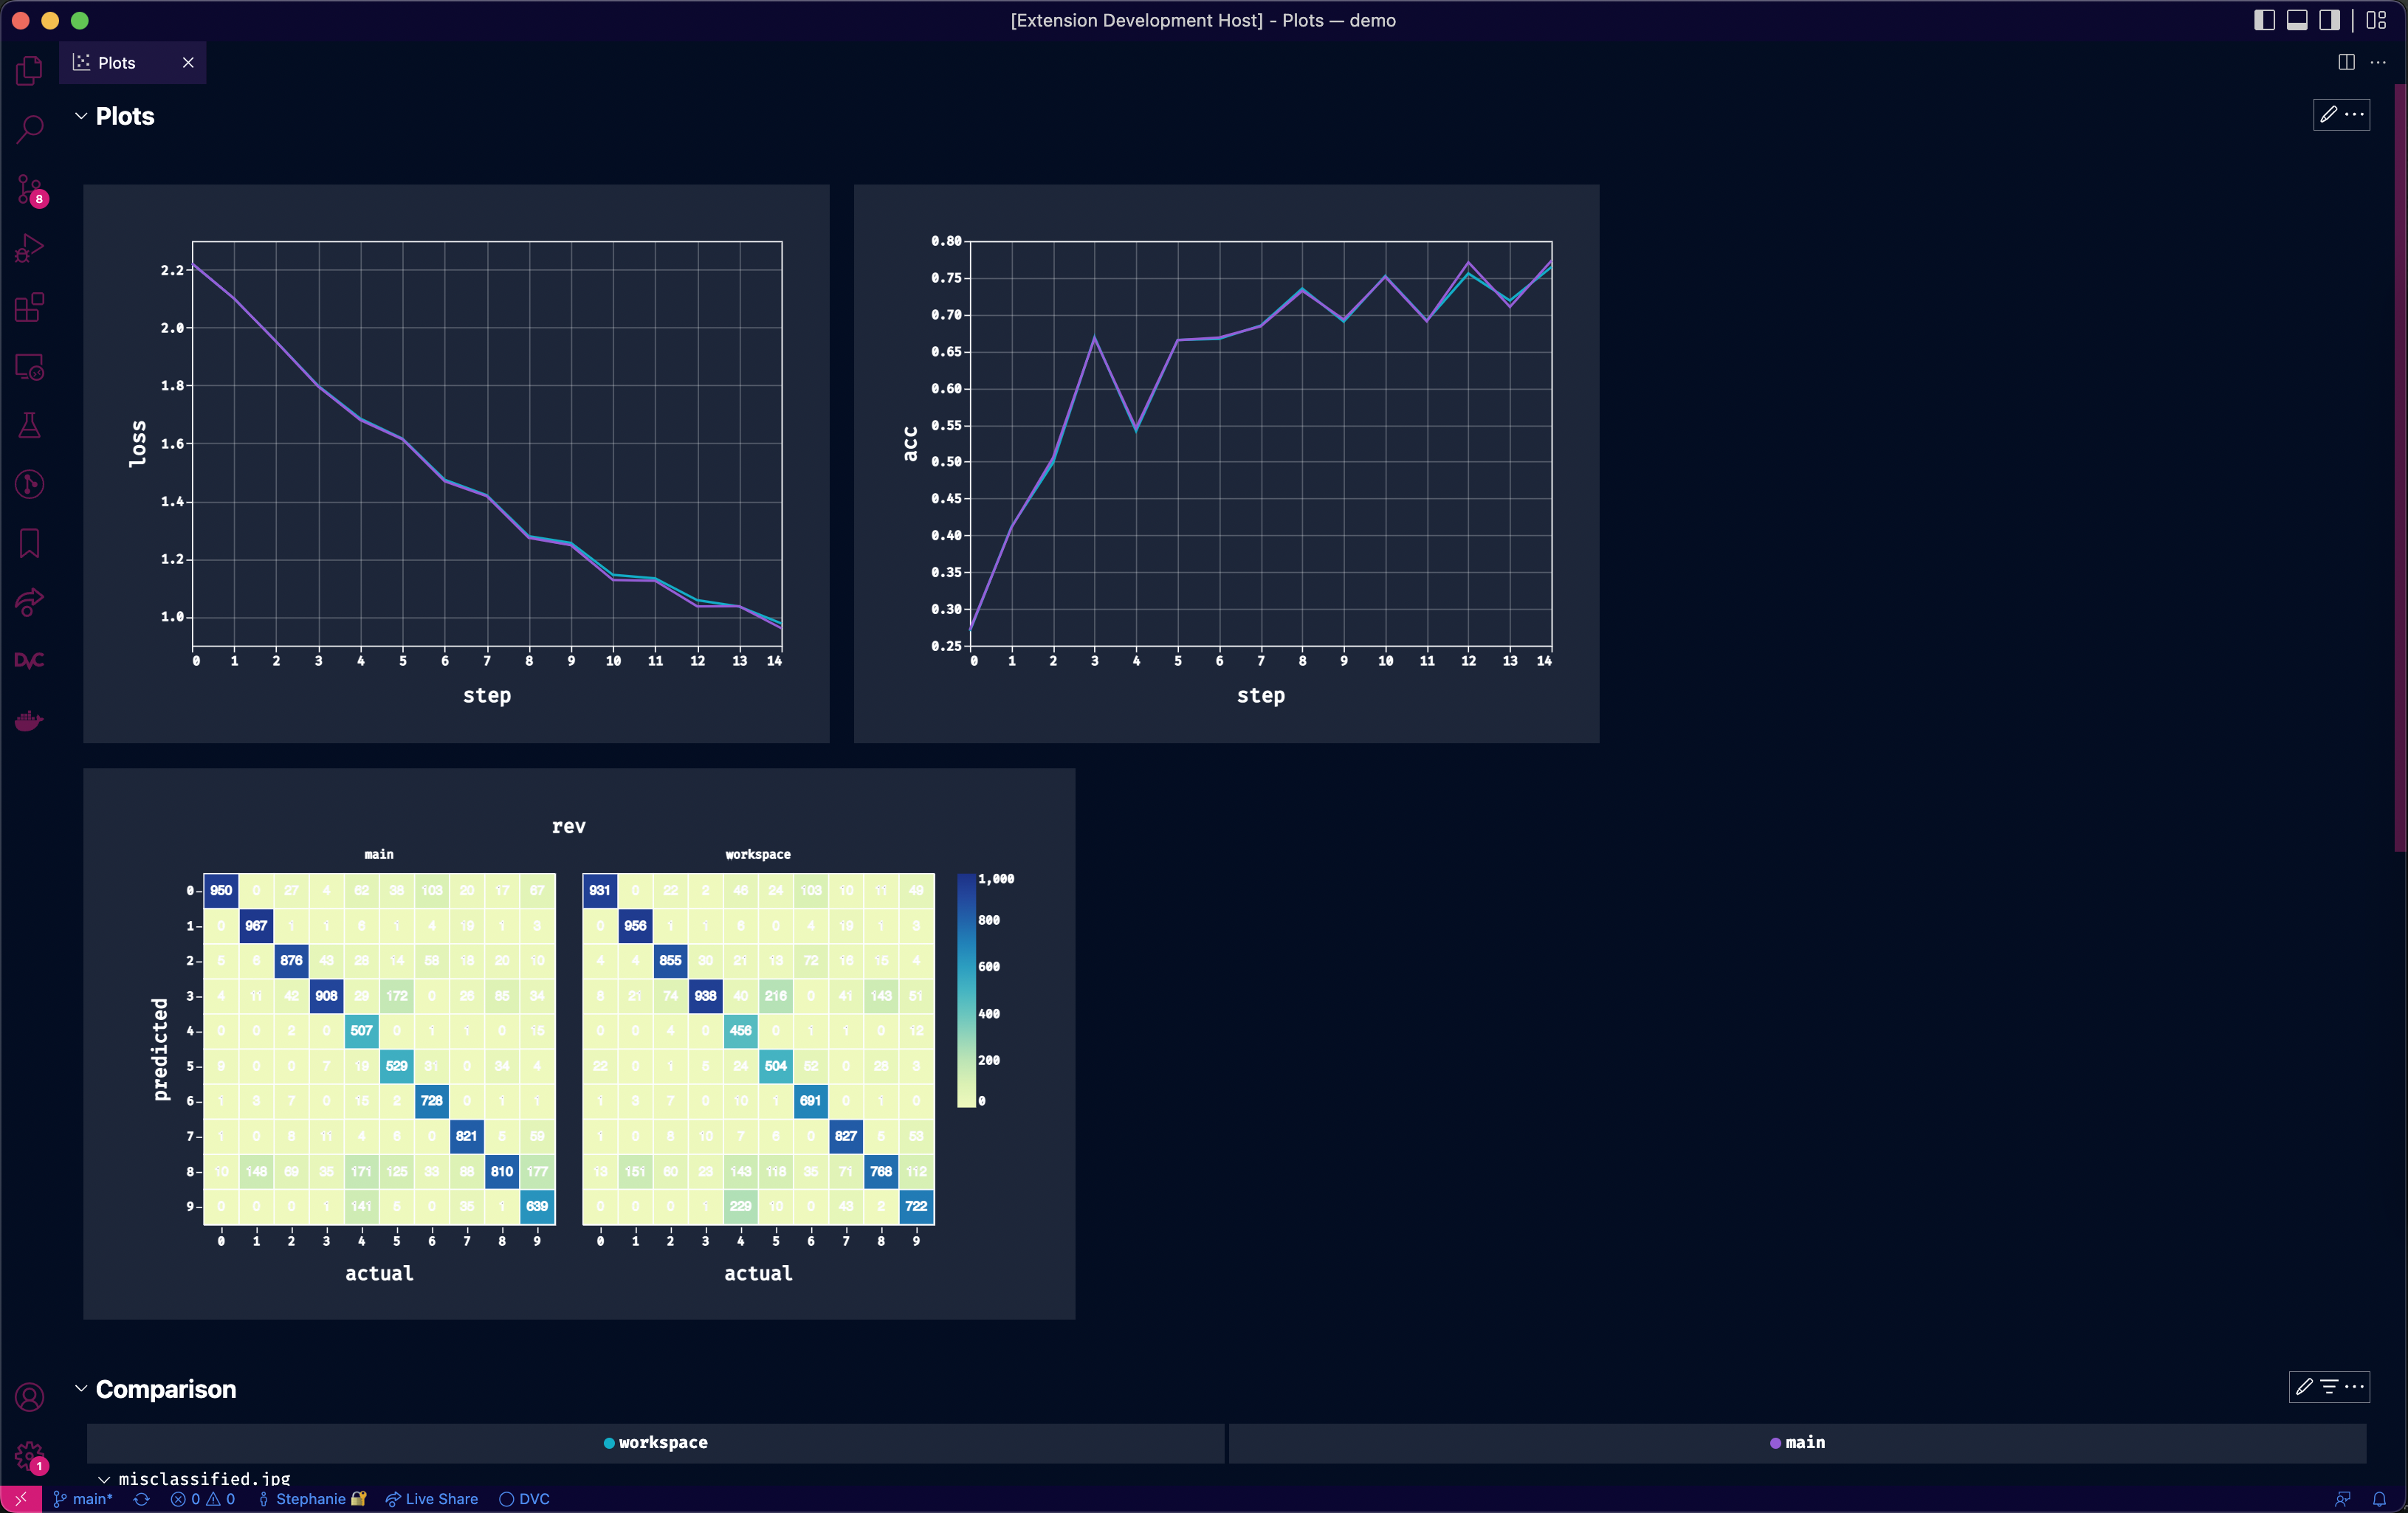Viewport: 2408px width, 1513px height.
Task: Open the Extensions view
Action: (x=29, y=308)
